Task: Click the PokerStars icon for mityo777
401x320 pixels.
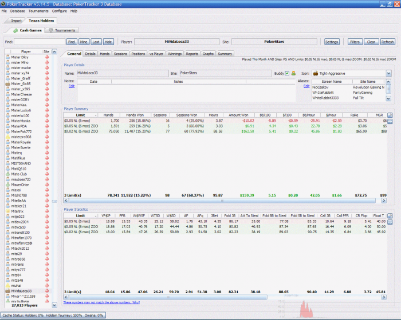Action: pos(47,270)
